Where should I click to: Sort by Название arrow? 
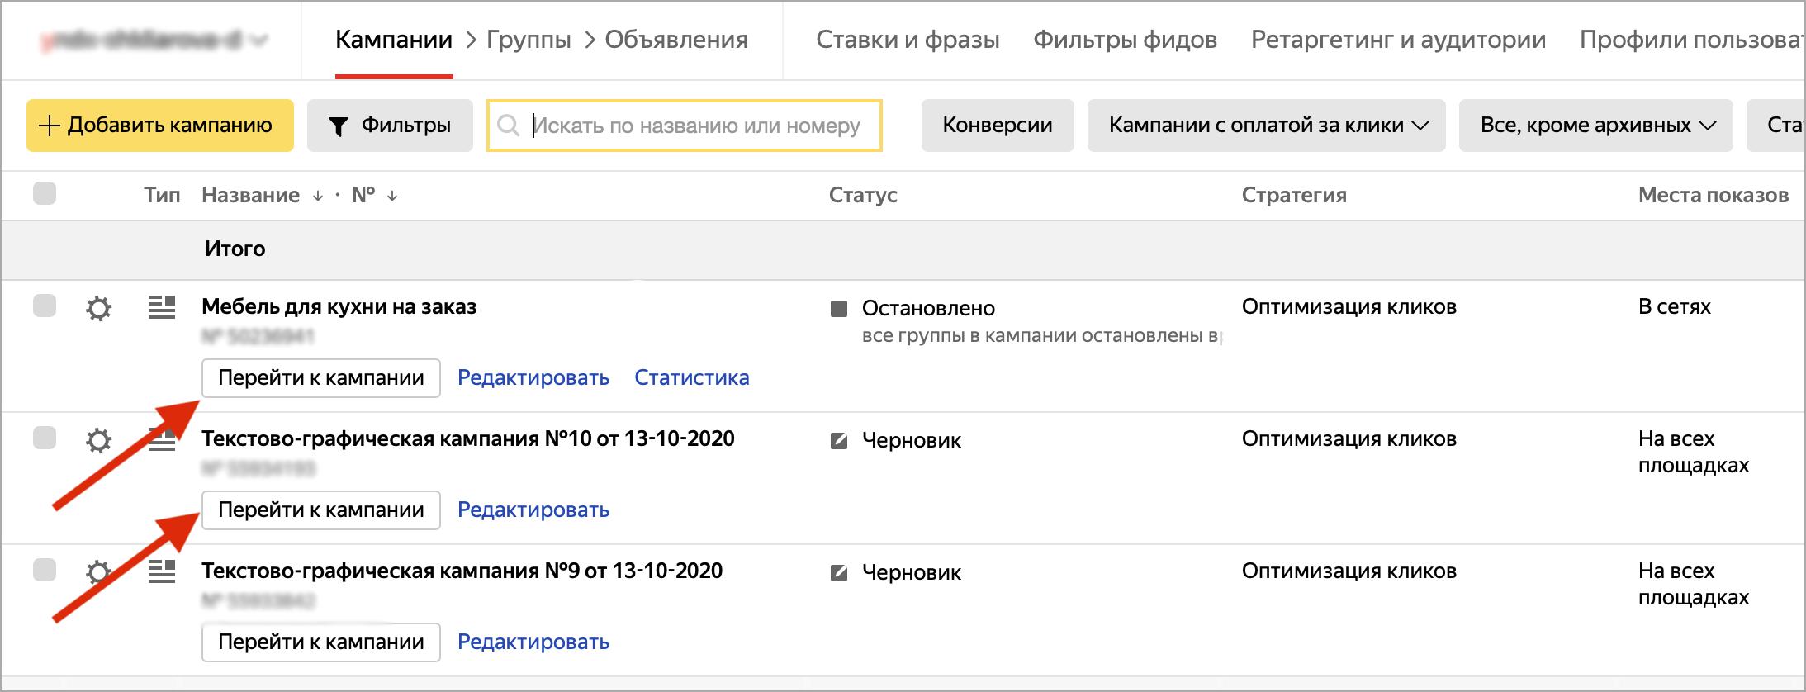(x=318, y=196)
